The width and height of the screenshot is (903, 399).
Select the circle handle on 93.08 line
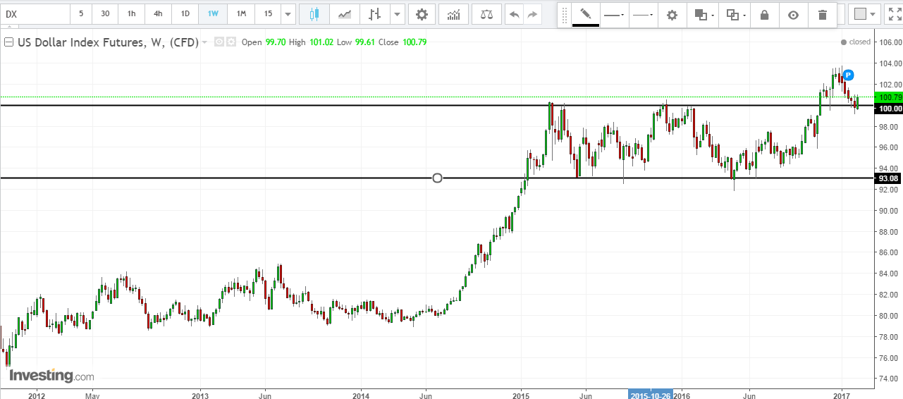point(437,178)
